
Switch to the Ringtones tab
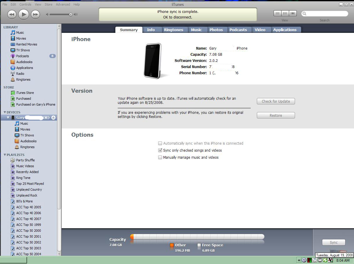[173, 30]
